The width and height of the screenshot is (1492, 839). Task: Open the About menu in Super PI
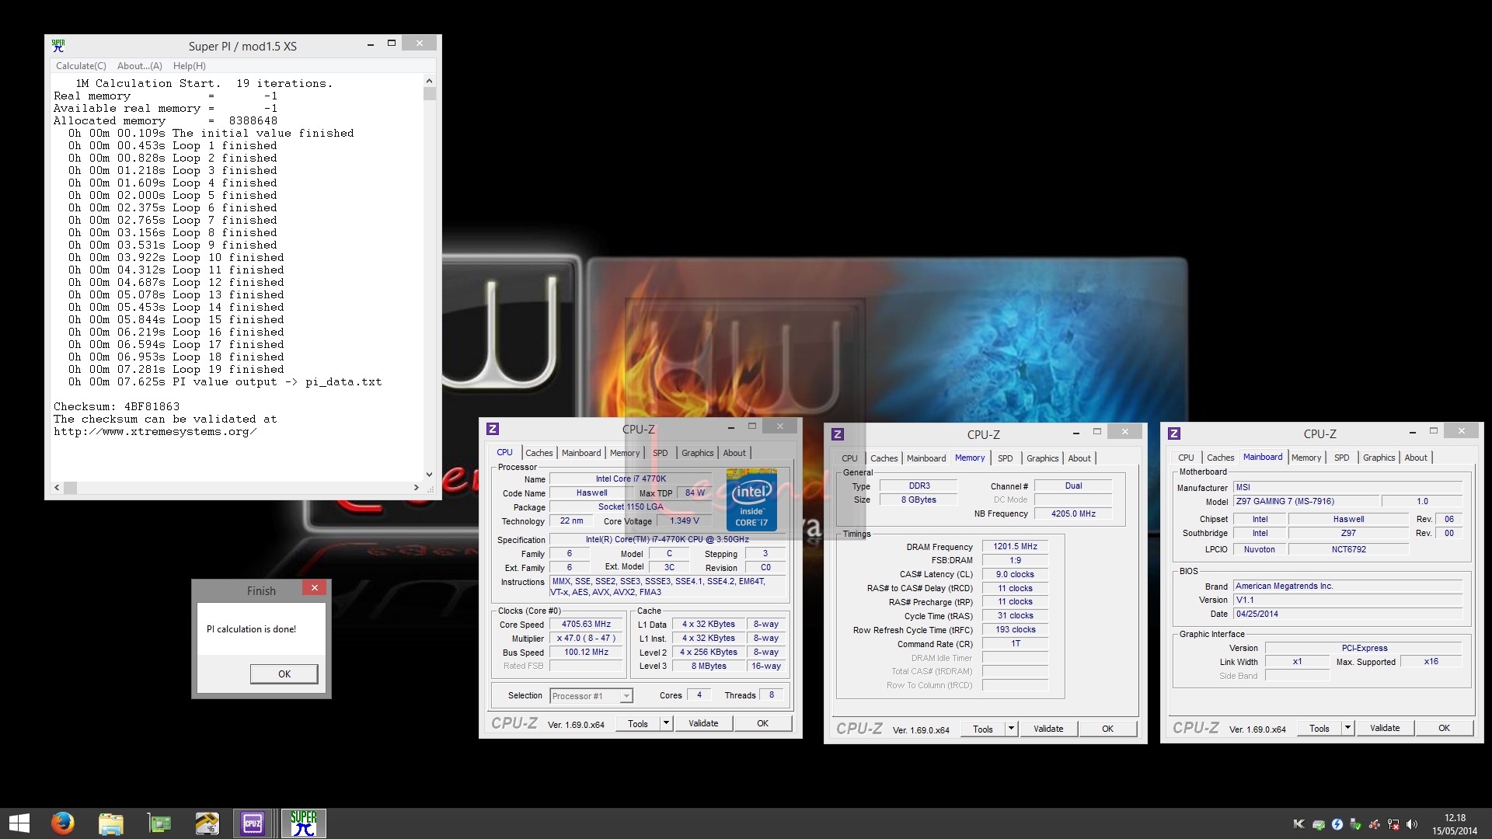tap(140, 66)
